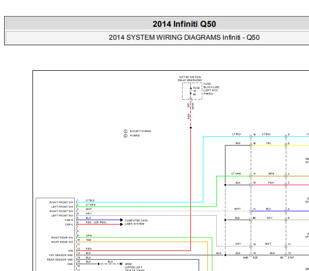Screen dimensions: 309x271
Task: Click the vertical 'M133' connector label
Action: click(x=193, y=106)
